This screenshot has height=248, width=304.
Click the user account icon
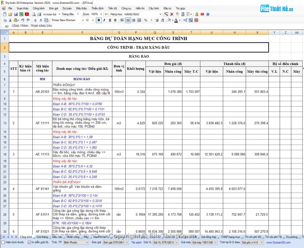(197, 14)
